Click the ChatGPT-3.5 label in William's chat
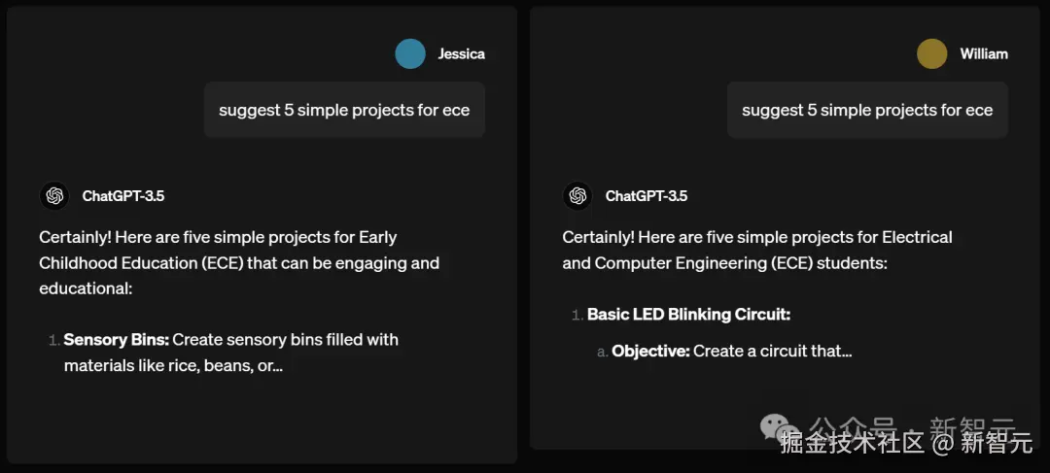Screen dimensions: 1050x473 pyautogui.click(x=647, y=196)
